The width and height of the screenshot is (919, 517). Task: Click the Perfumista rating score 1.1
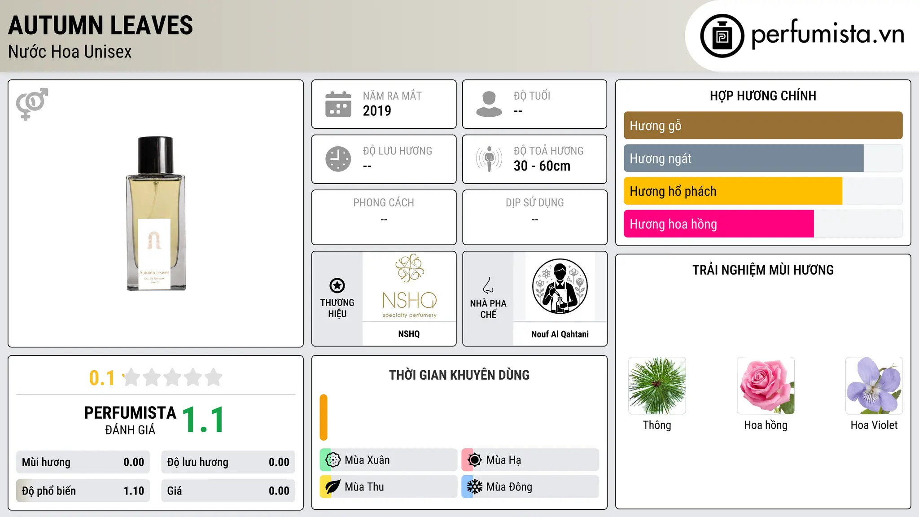tap(203, 420)
